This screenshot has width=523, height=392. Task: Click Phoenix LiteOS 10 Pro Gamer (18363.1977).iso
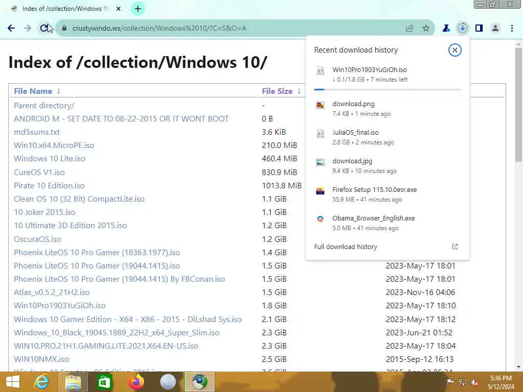(97, 253)
